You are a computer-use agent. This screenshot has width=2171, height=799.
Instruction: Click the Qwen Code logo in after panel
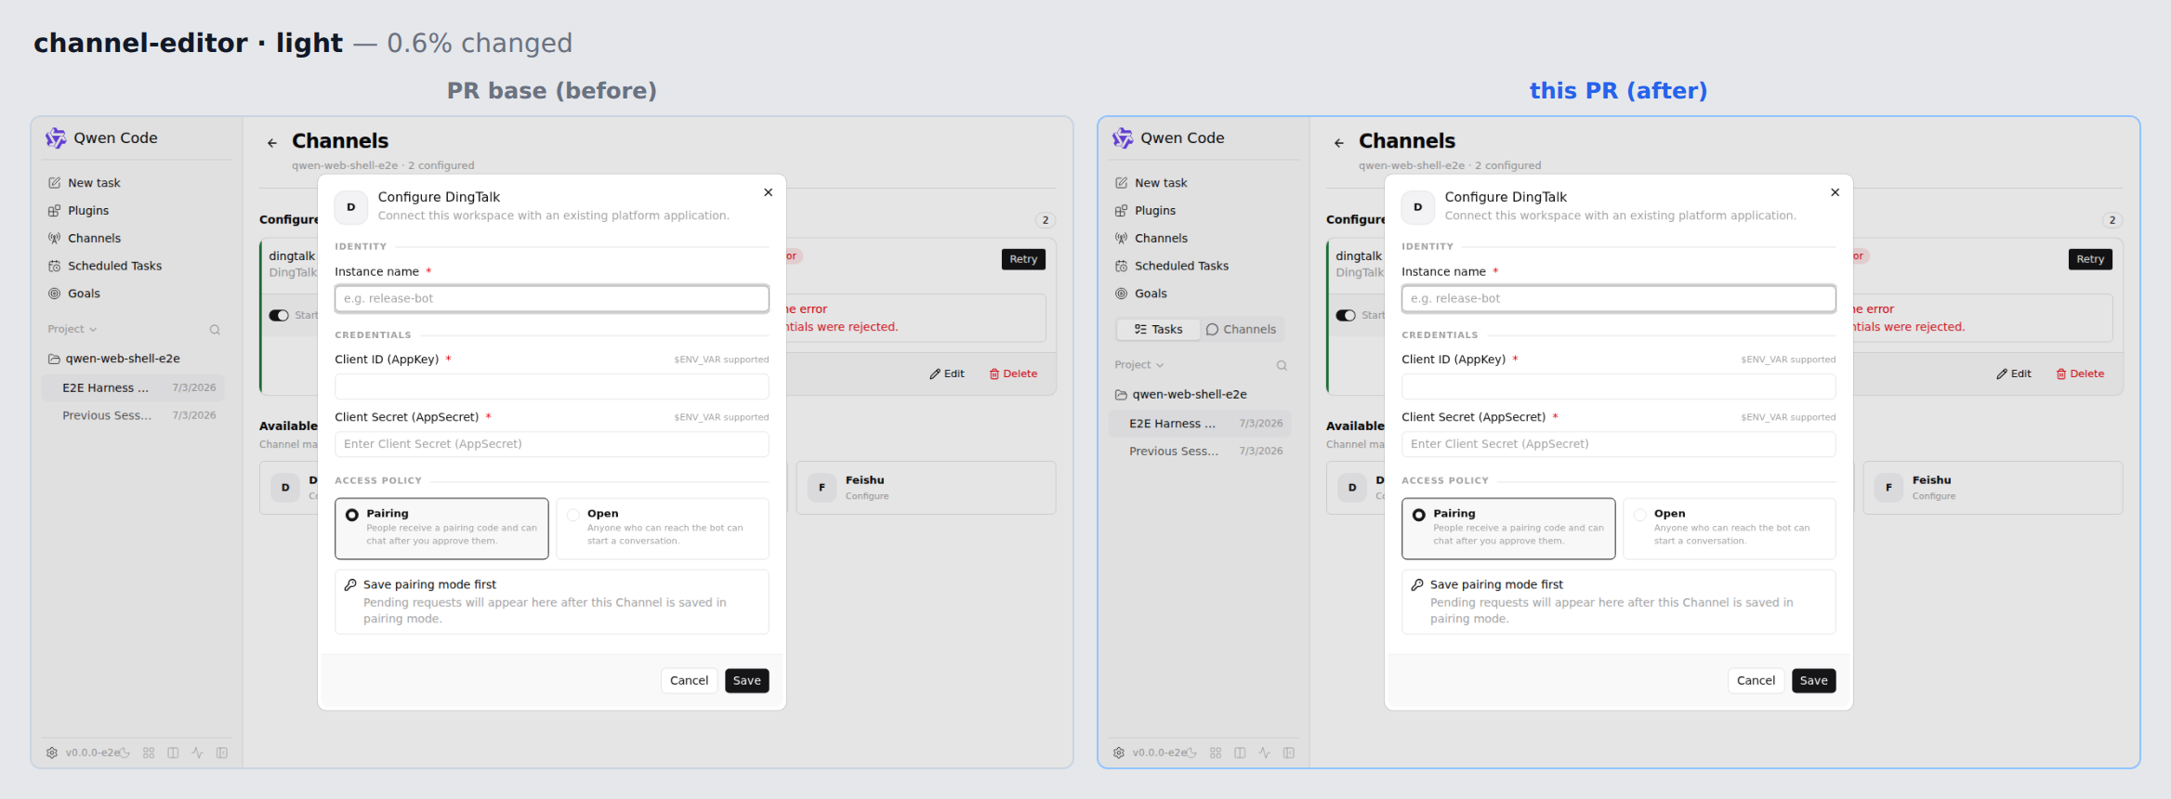(x=1123, y=138)
